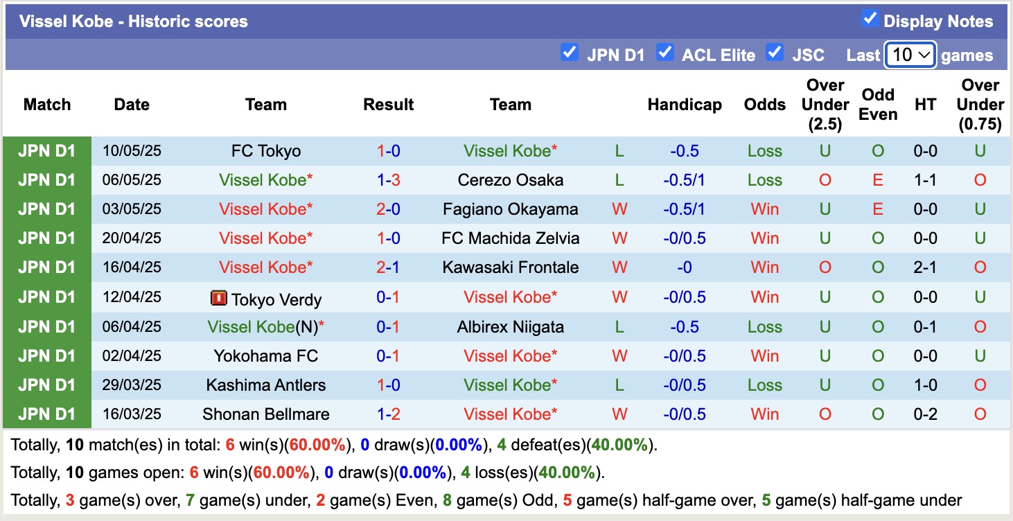The image size is (1013, 521).
Task: Open the Albirex Niigata team link
Action: 511,327
